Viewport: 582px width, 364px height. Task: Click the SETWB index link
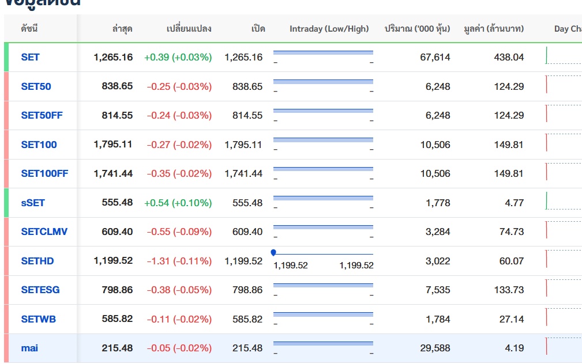(x=39, y=319)
